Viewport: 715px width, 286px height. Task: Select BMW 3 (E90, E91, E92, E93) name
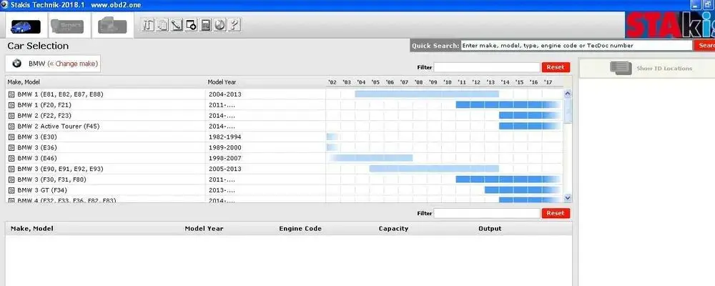click(60, 169)
